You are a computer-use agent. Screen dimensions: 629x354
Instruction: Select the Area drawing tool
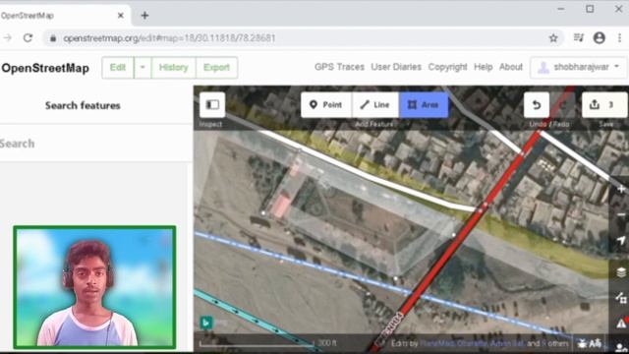click(x=424, y=105)
